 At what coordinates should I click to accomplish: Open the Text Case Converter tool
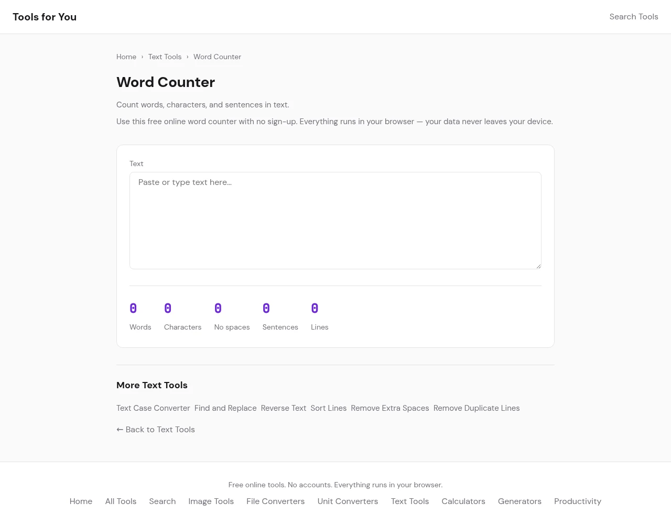[x=153, y=408]
